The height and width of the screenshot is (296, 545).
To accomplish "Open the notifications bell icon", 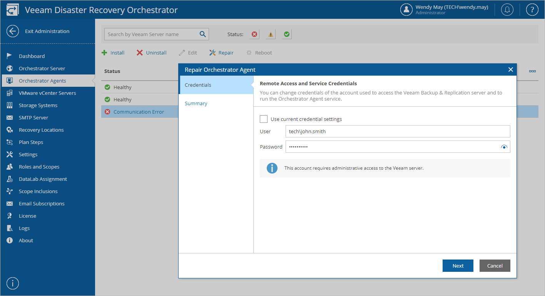I will 507,10.
